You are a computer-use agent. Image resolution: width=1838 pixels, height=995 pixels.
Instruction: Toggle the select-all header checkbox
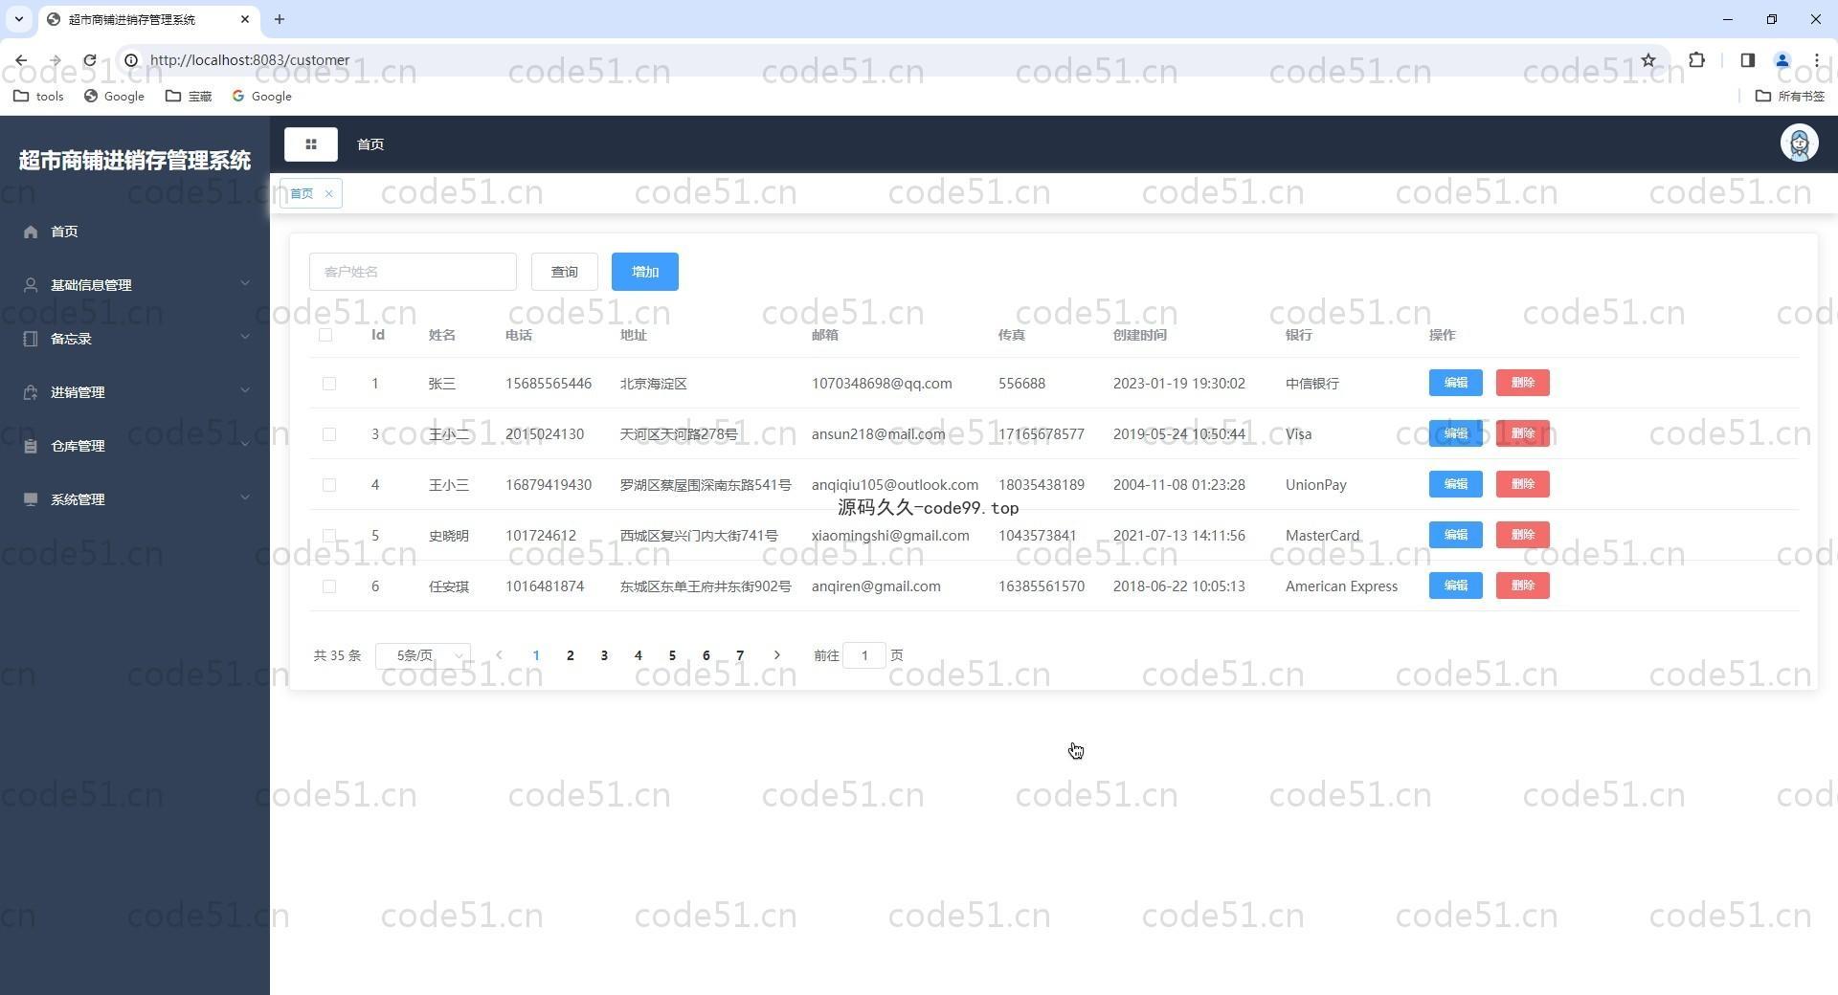(325, 335)
